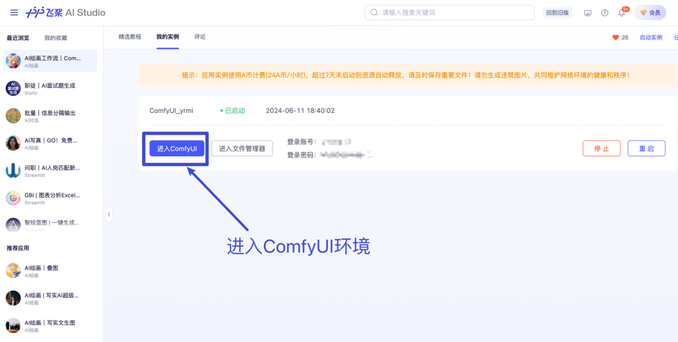Click the 已启动 status label
This screenshot has width=678, height=342.
pos(233,110)
